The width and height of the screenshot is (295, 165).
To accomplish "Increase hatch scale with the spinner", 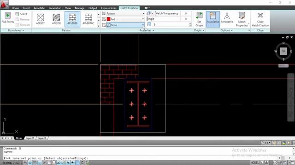I will 190,23.
